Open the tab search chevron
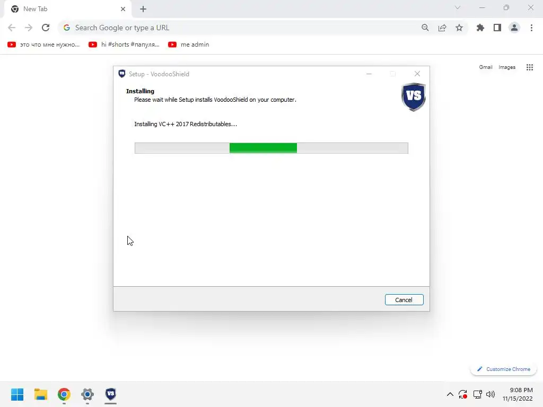This screenshot has height=407, width=543. [x=458, y=7]
